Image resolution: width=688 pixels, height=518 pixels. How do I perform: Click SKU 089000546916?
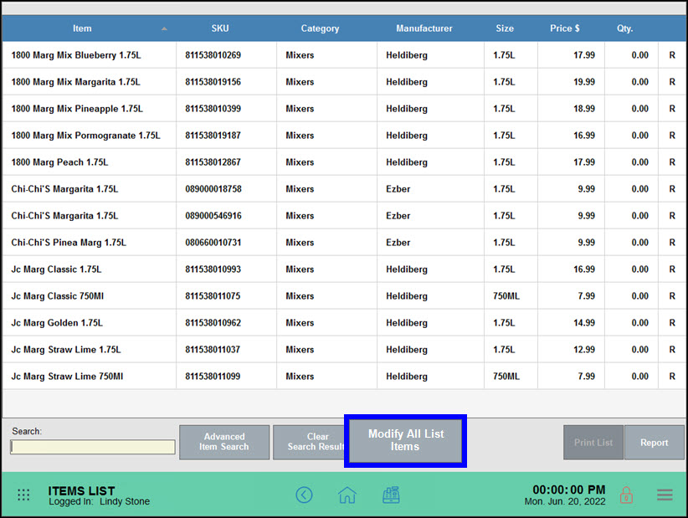213,216
